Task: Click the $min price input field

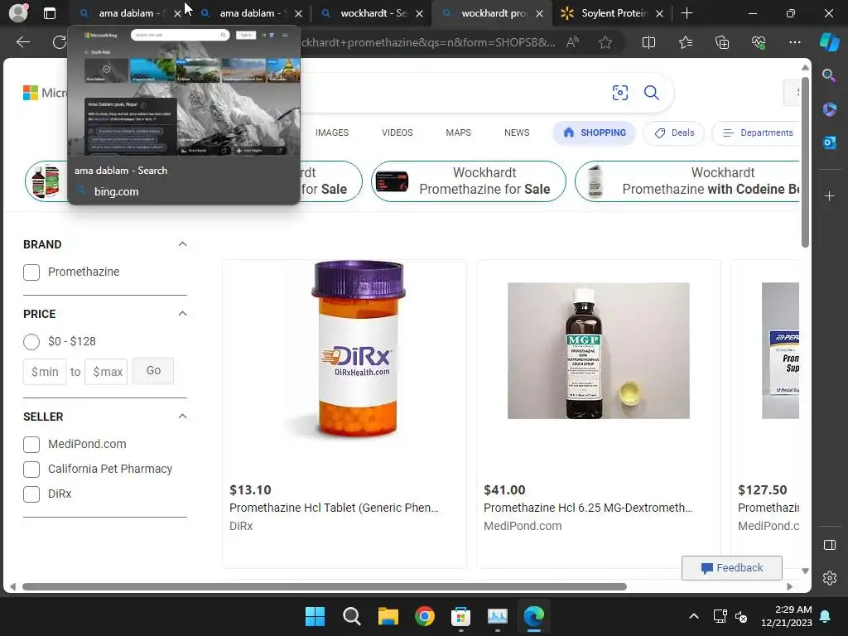Action: pyautogui.click(x=45, y=372)
